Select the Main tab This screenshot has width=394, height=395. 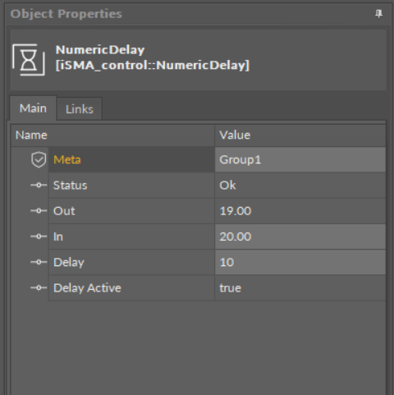pos(33,108)
